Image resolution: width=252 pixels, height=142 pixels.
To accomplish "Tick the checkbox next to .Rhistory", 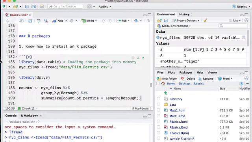I will [x=158, y=99].
